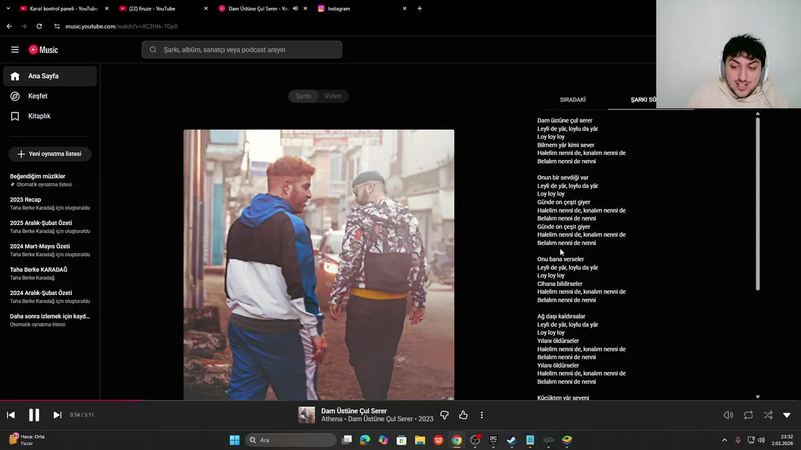Click lyrics scrollbar down arrow

(758, 397)
